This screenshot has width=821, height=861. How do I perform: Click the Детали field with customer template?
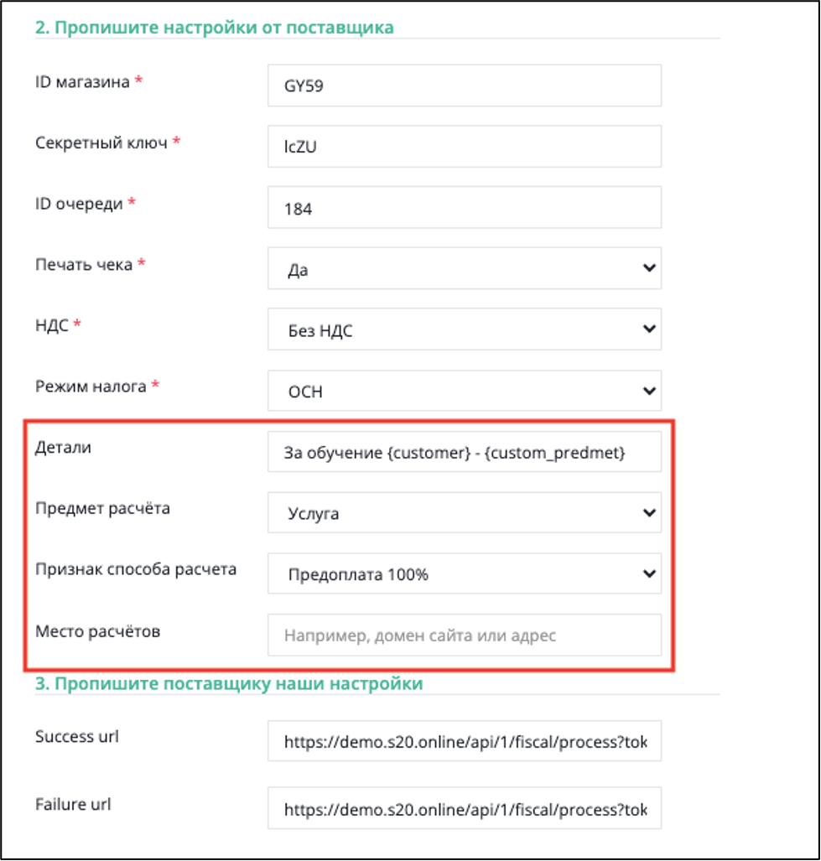pyautogui.click(x=465, y=452)
